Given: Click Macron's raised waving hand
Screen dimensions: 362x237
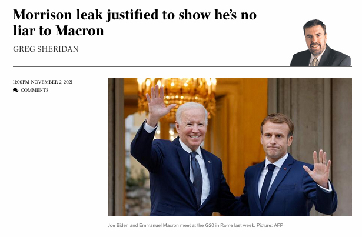Looking at the screenshot, I should [318, 168].
